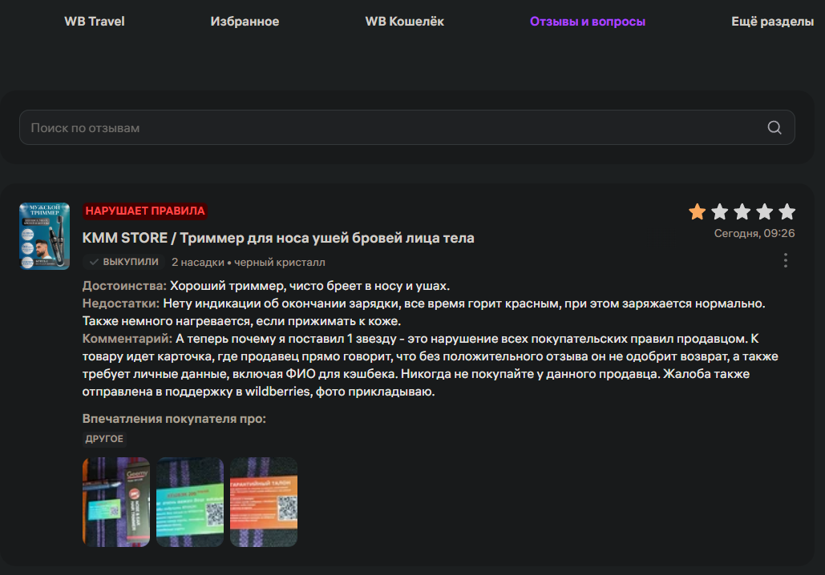Click the third grey rating star
The image size is (825, 575).
pyautogui.click(x=742, y=211)
